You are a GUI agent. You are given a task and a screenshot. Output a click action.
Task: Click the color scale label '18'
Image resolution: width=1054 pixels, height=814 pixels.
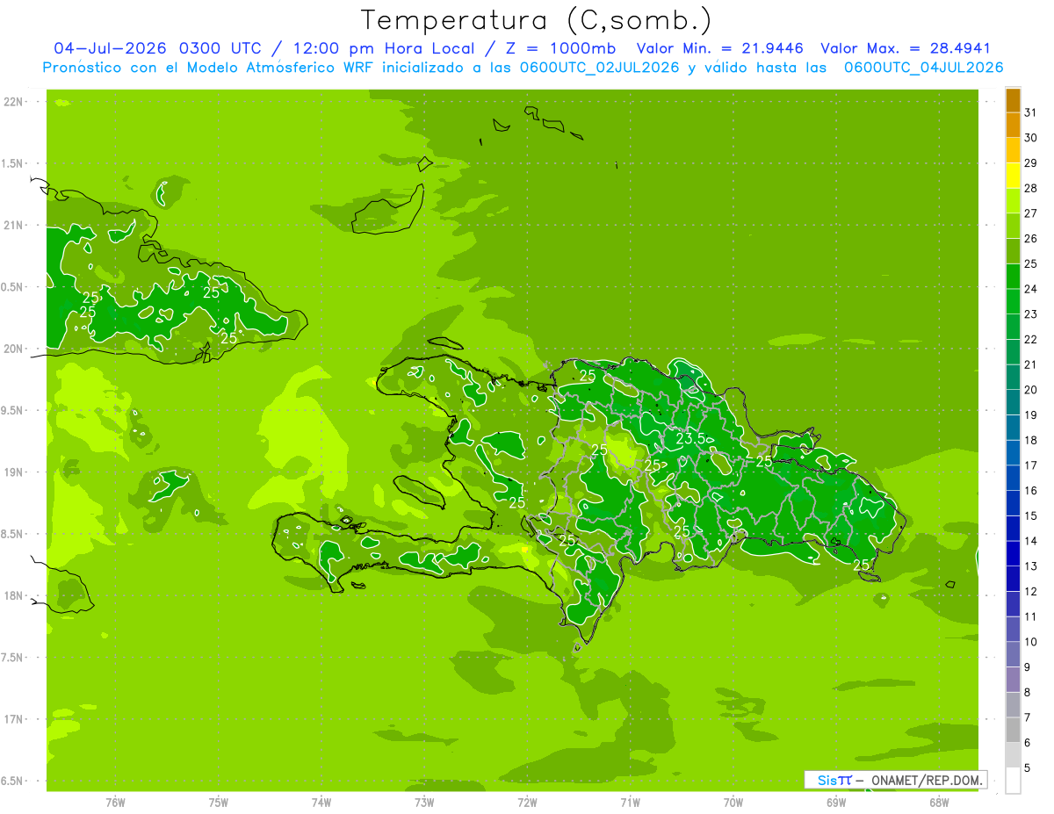click(1031, 440)
